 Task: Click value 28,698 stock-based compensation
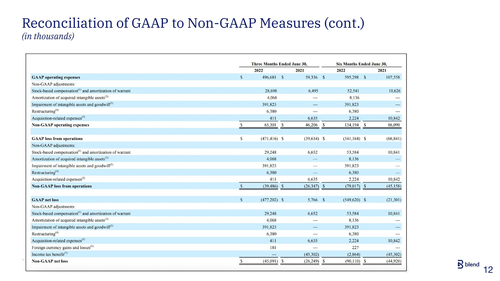pyautogui.click(x=271, y=91)
